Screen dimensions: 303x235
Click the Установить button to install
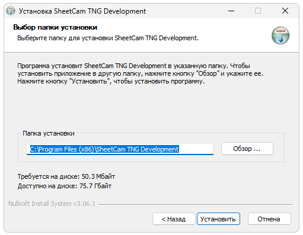click(x=218, y=218)
